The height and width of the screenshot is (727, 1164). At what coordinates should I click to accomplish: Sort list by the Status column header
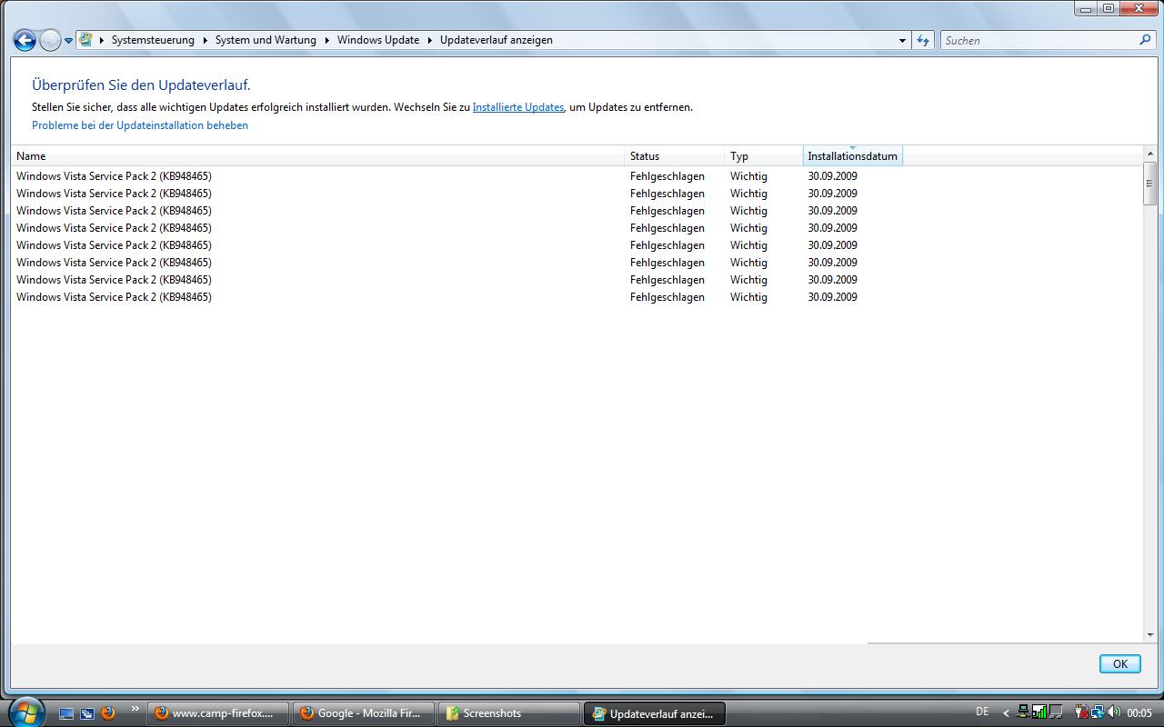tap(675, 156)
